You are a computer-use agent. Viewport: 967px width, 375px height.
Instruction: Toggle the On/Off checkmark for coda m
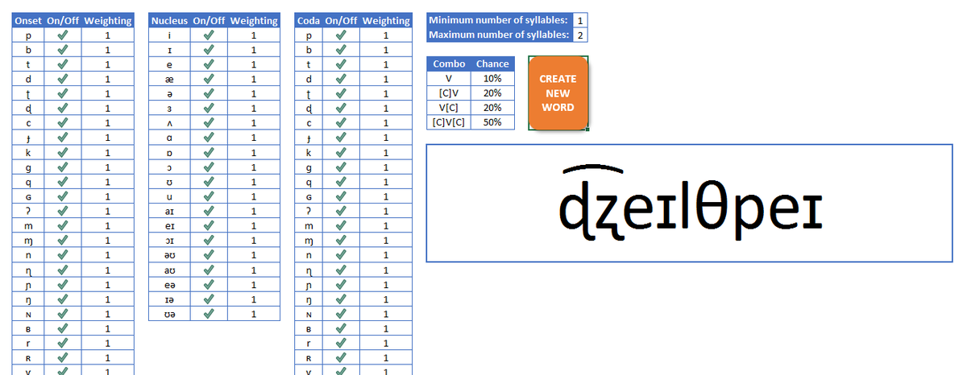point(341,226)
